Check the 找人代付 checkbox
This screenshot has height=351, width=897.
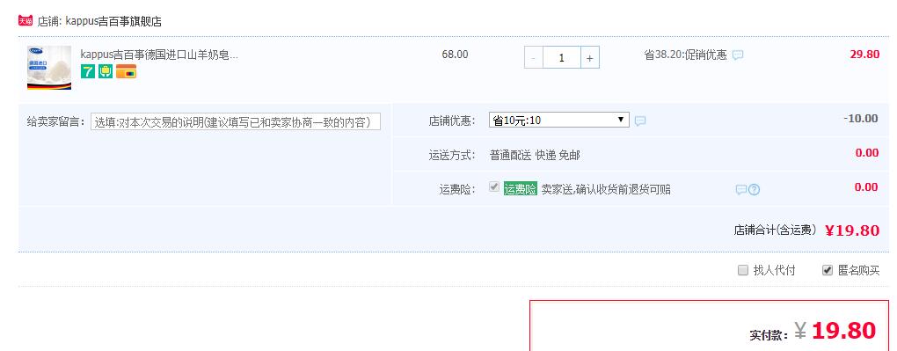(x=742, y=270)
